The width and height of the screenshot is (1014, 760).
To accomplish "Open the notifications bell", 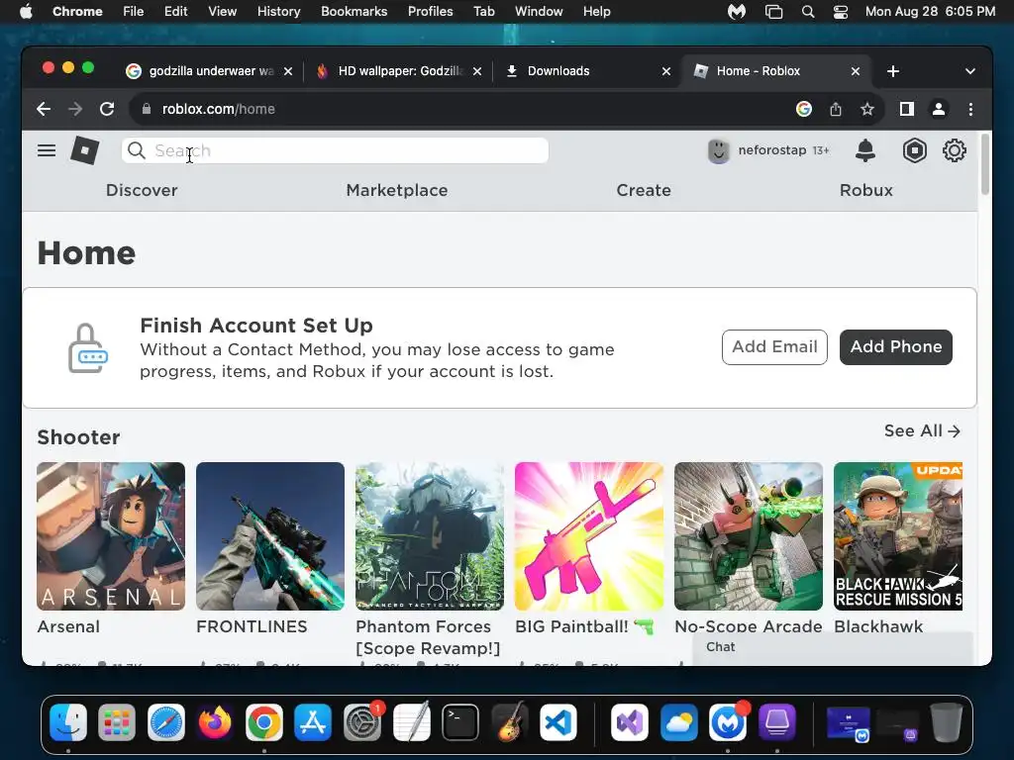I will click(x=865, y=150).
